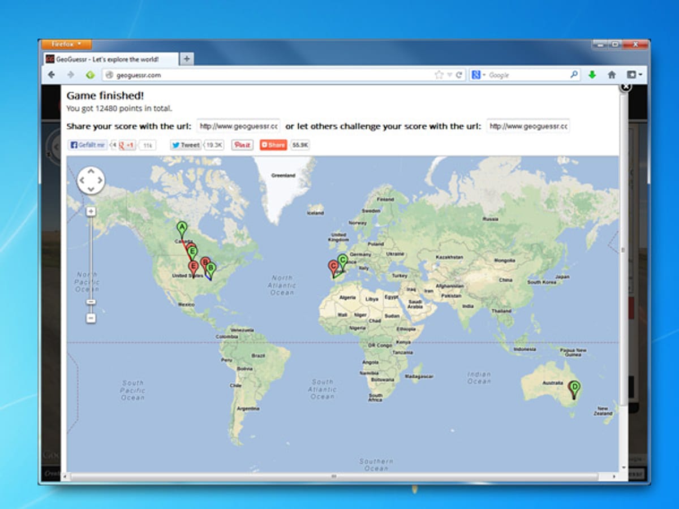Click the orange Share button
This screenshot has width=679, height=509.
272,145
